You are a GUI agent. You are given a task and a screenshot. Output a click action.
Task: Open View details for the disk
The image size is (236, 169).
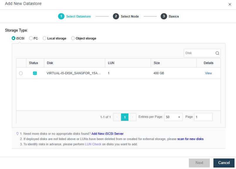pyautogui.click(x=208, y=73)
